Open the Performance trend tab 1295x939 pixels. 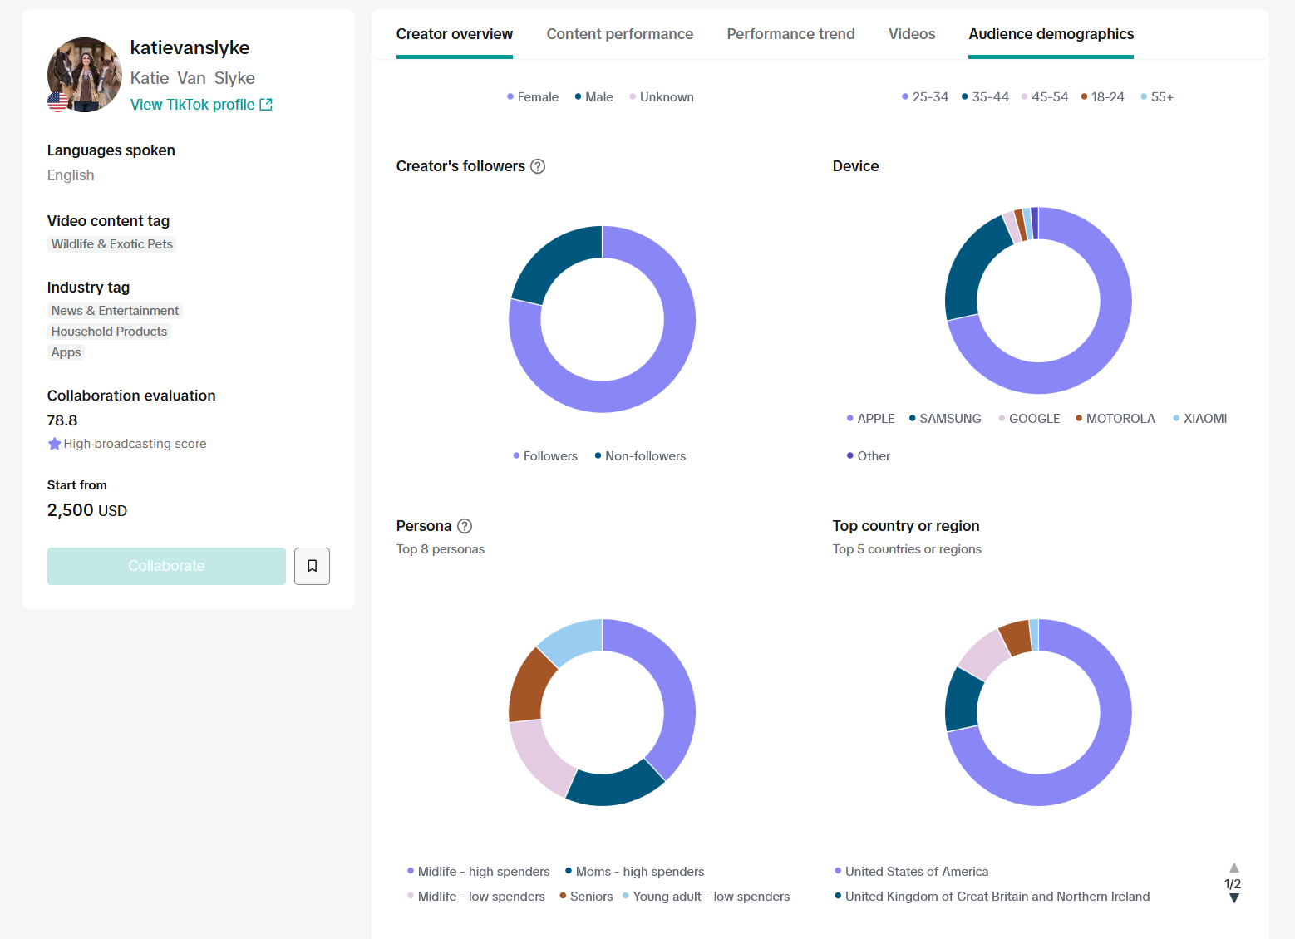[790, 34]
